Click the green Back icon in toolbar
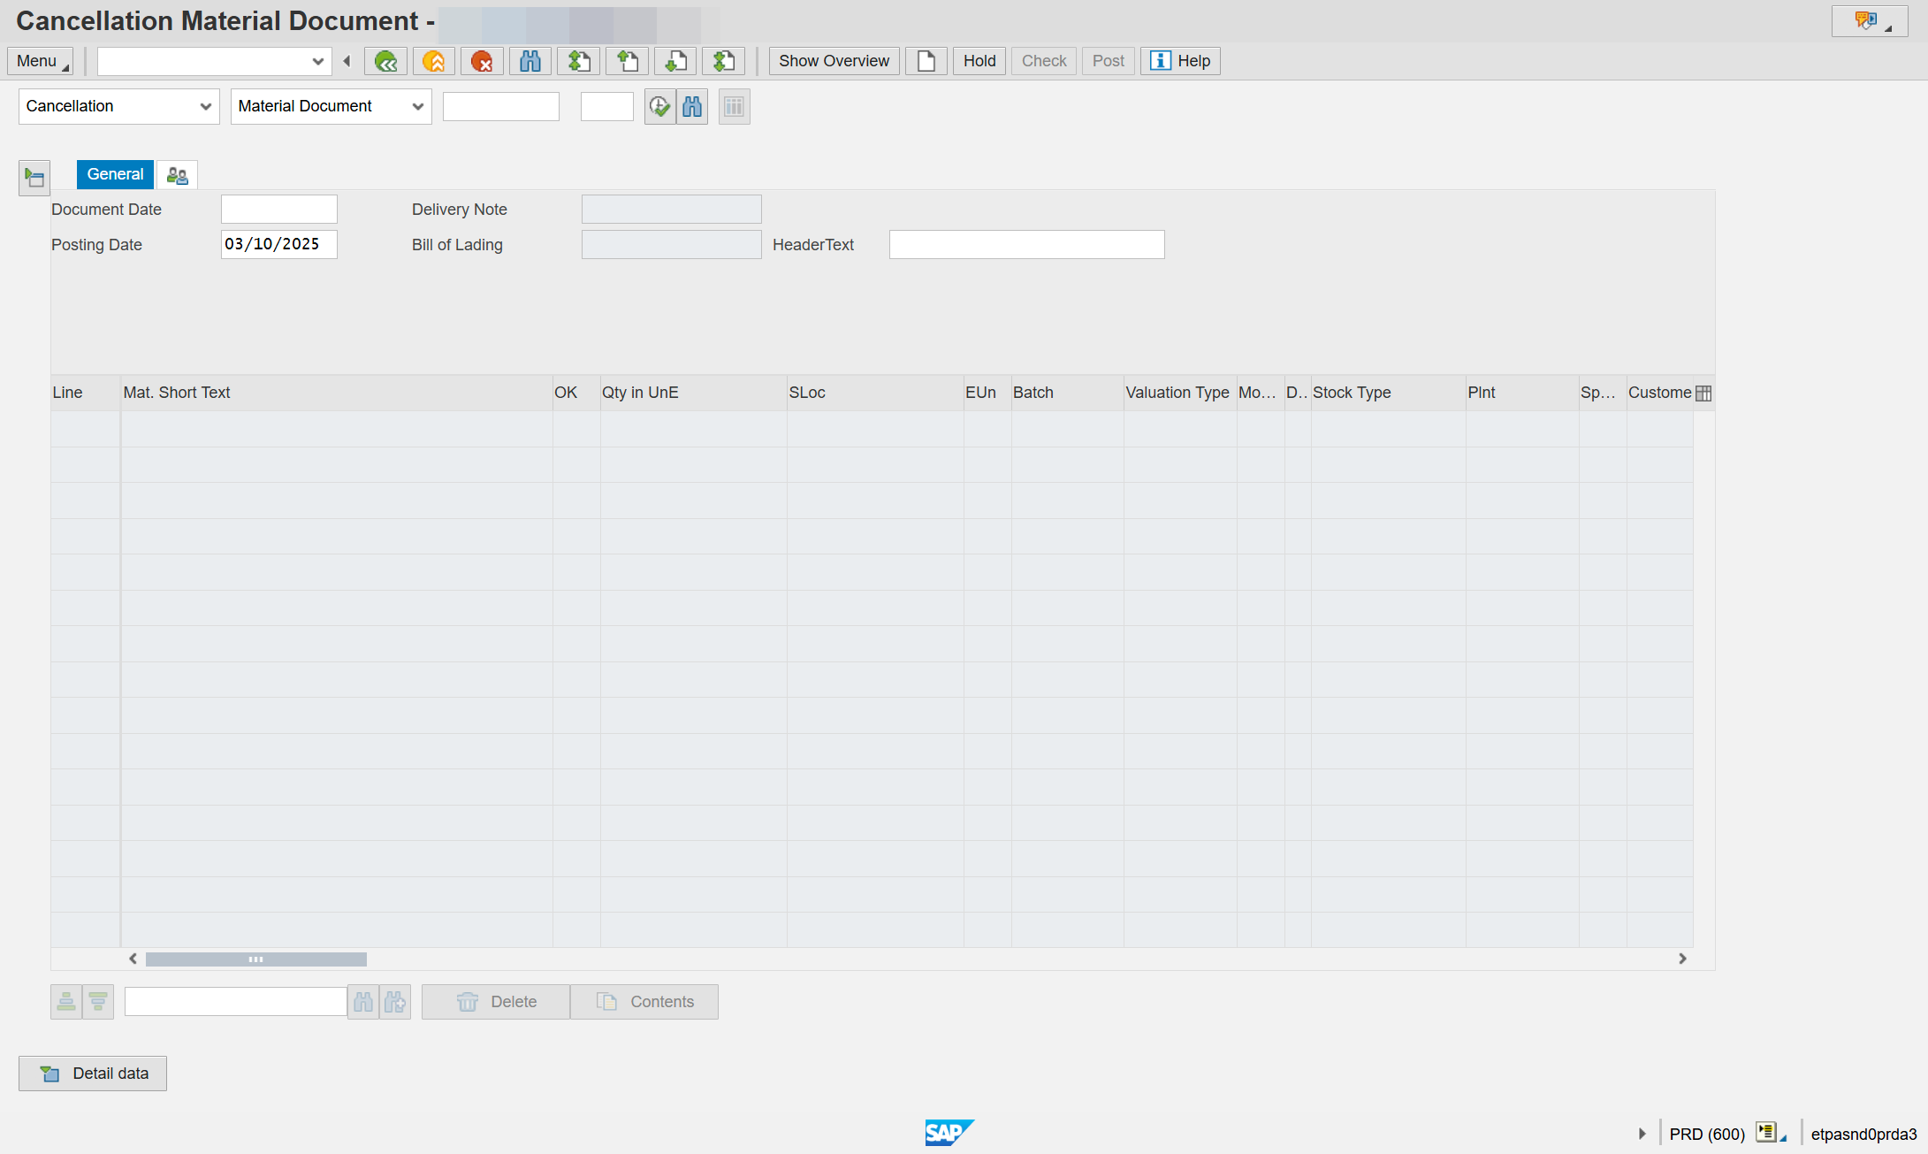The height and width of the screenshot is (1154, 1928). click(x=385, y=61)
